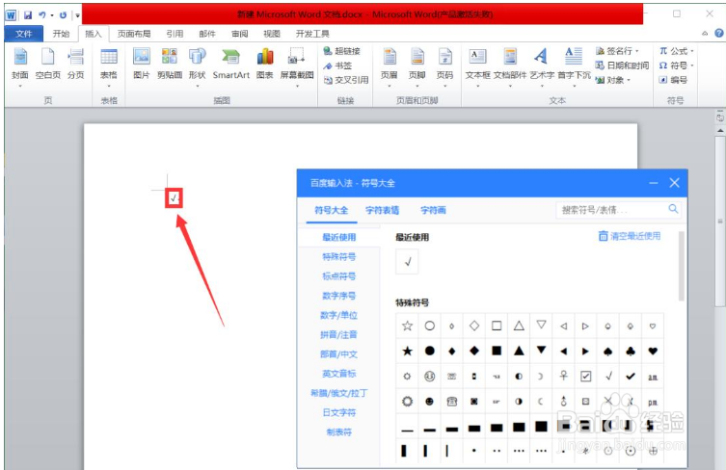Select the 字符画 tab in symbol dialog

(433, 210)
